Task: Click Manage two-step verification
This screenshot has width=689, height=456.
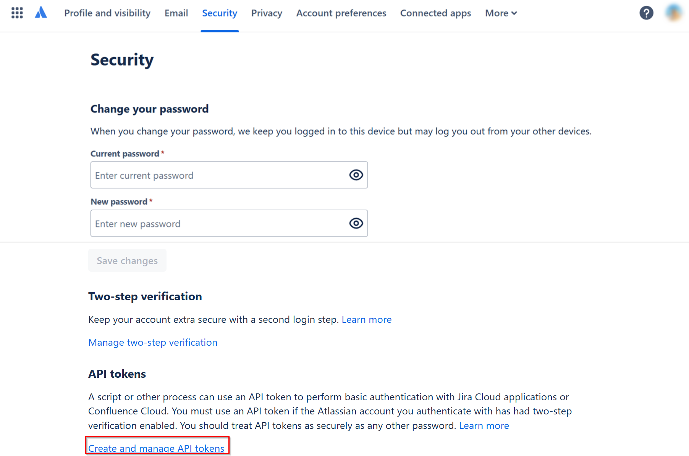Action: tap(153, 342)
